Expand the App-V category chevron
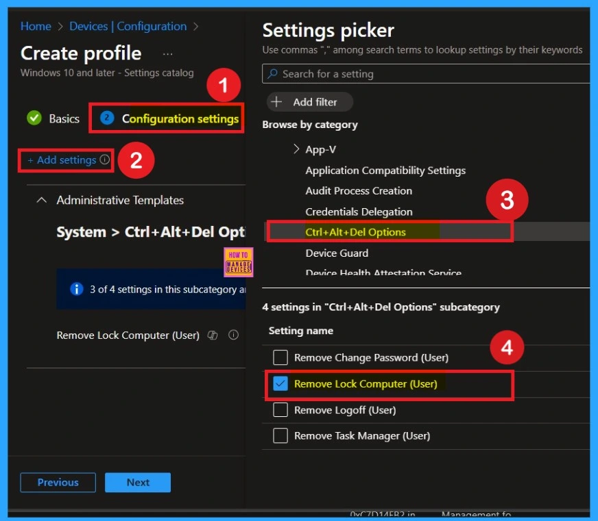Viewport: 598px width, 521px height. (296, 149)
